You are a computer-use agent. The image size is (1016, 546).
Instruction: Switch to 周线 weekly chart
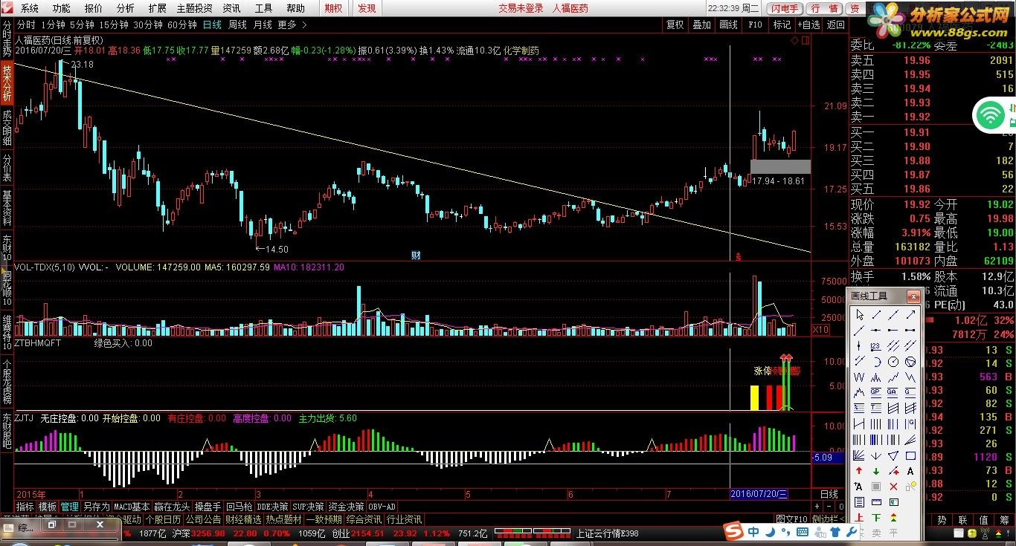coord(237,25)
